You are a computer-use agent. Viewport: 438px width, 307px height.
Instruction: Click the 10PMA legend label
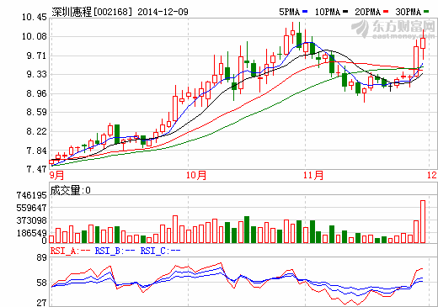(x=328, y=12)
